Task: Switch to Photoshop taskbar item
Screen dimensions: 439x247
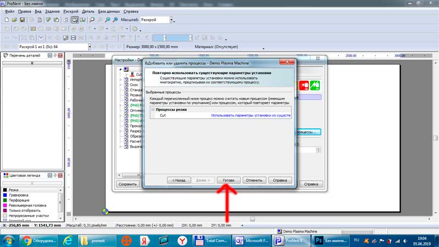Action: tap(331, 240)
